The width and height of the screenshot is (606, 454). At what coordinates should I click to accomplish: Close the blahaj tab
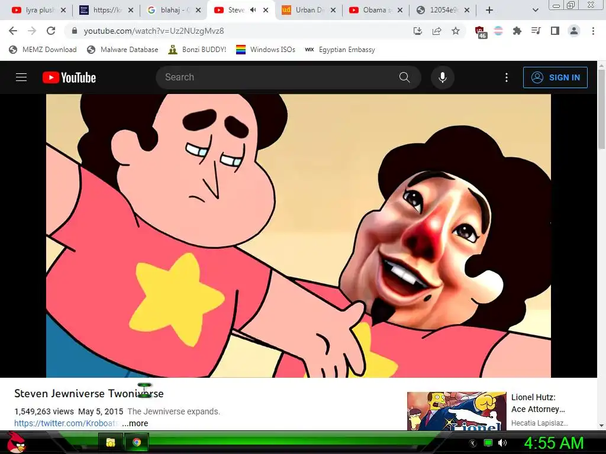point(198,10)
